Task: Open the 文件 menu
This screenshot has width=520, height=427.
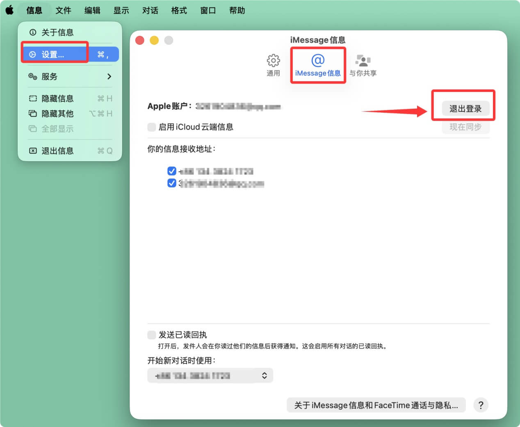Action: [63, 10]
